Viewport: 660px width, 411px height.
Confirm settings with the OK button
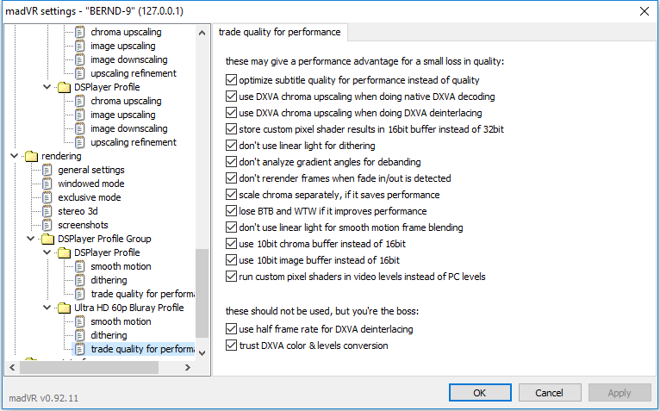480,392
